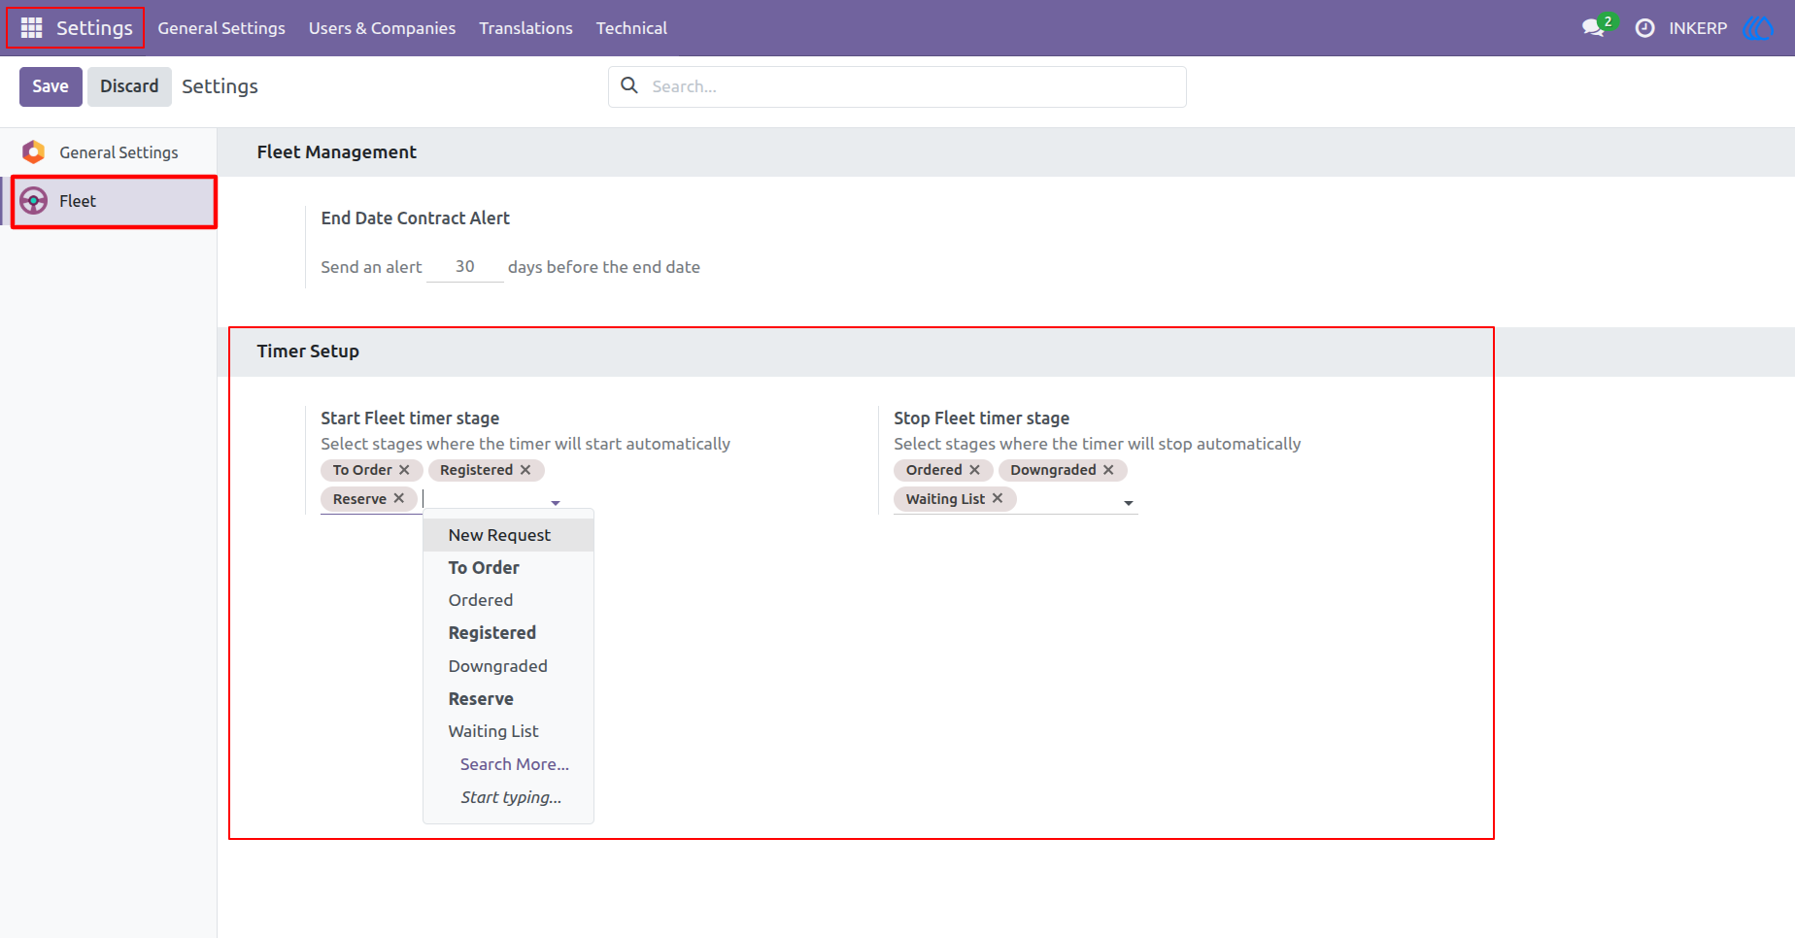Remove the Downgraded tag from stop stages
Image resolution: width=1795 pixels, height=938 pixels.
(x=1108, y=470)
